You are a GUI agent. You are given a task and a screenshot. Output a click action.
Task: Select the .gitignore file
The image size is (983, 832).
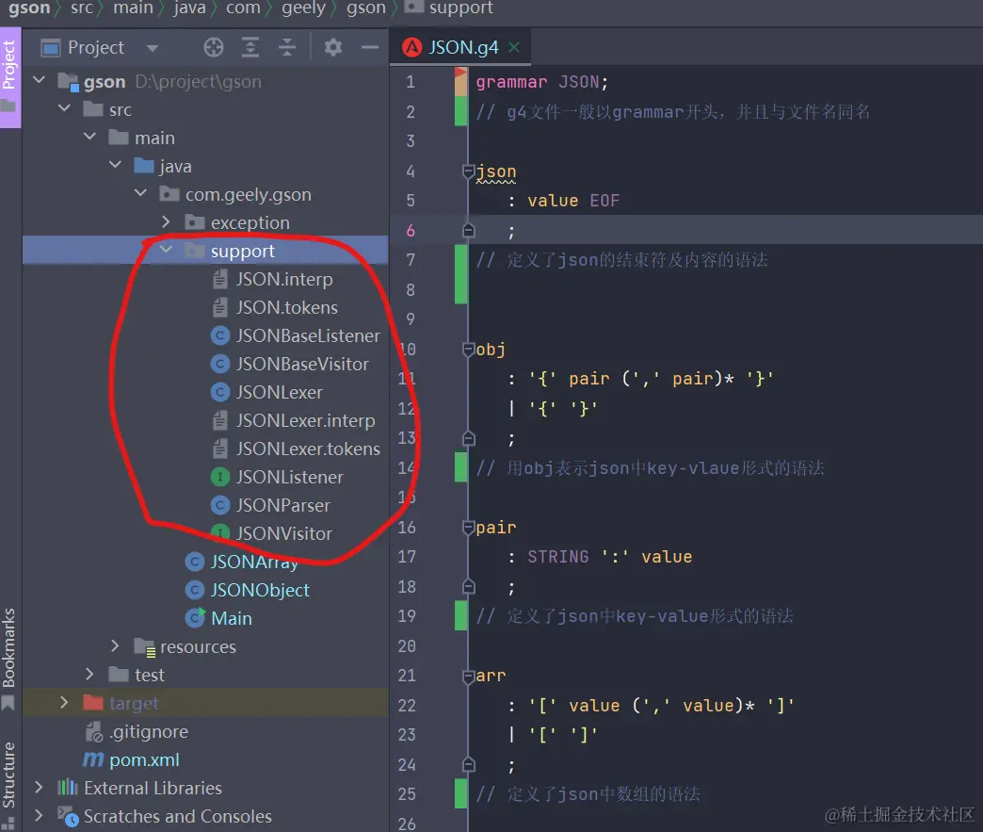point(149,731)
